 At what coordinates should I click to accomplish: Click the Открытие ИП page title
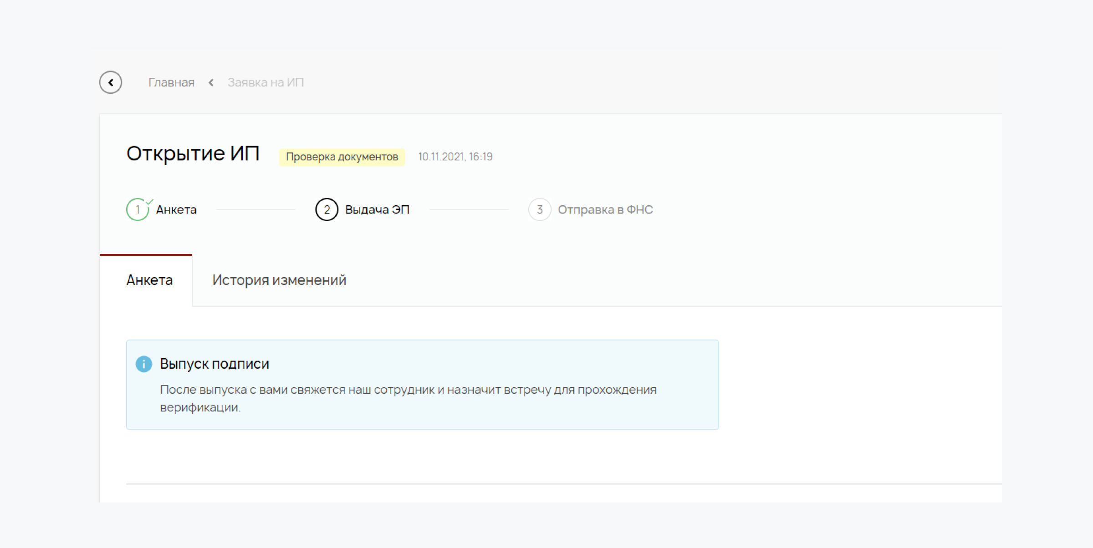click(x=193, y=153)
